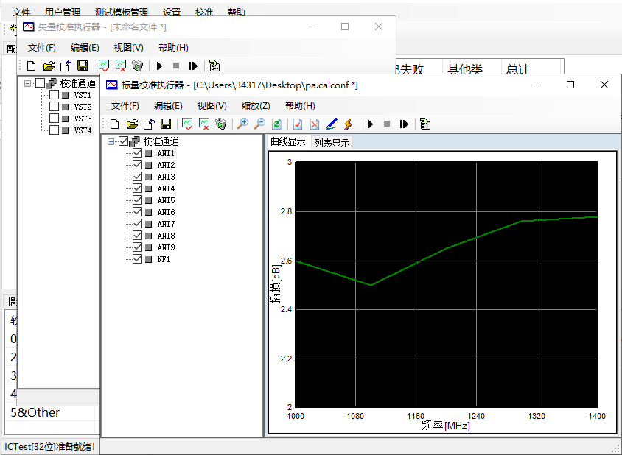Save the pa.calconf file with floppy icon
Viewport: 622px width, 455px height.
click(166, 124)
